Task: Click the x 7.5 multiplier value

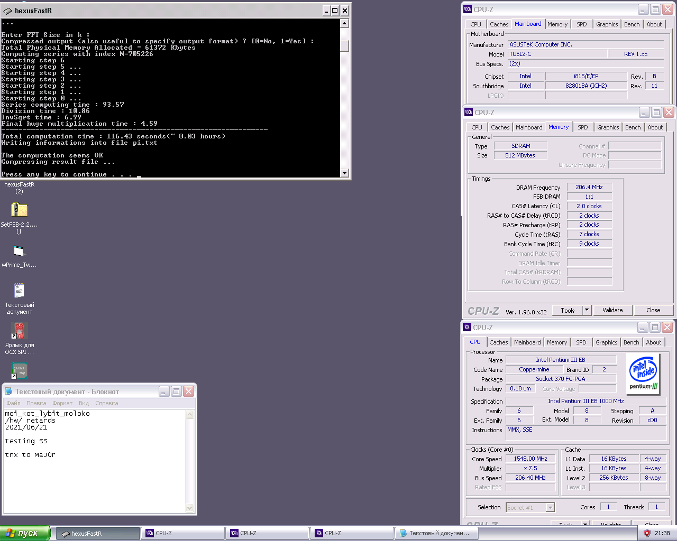Action: click(x=530, y=468)
